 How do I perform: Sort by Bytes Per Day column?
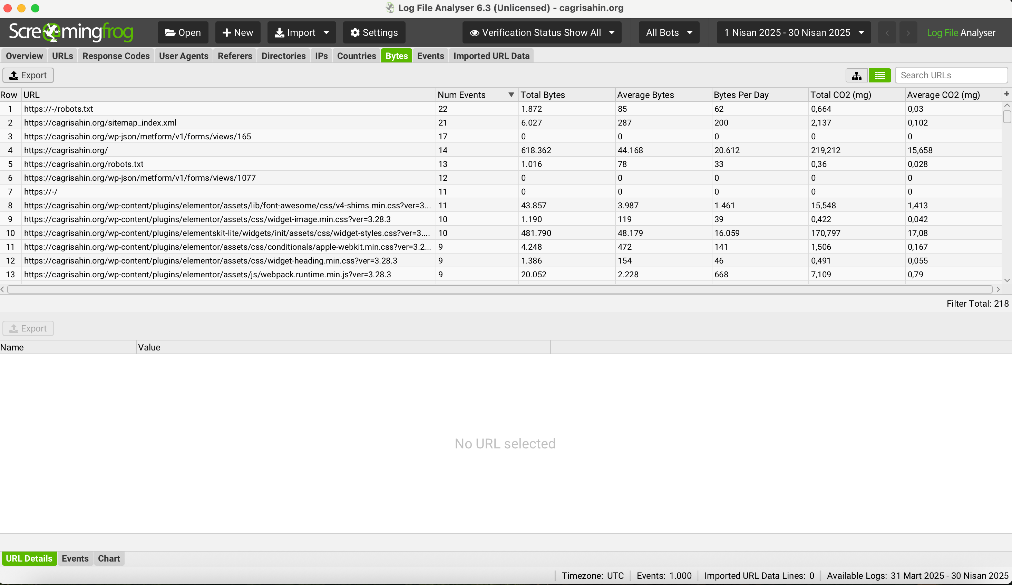tap(760, 95)
